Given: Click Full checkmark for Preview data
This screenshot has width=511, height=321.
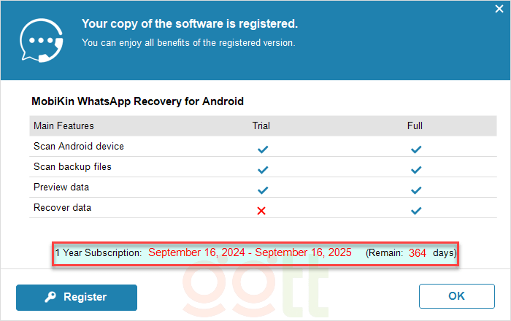Looking at the screenshot, I should coord(416,190).
